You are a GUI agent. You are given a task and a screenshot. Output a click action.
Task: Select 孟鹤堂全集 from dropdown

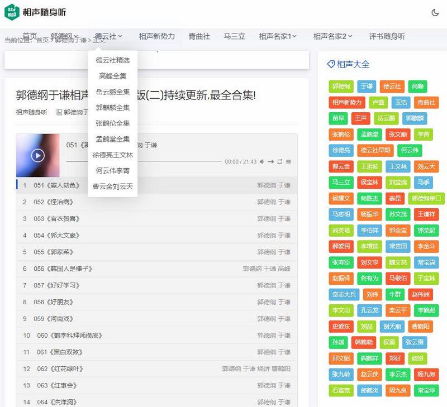pos(113,139)
